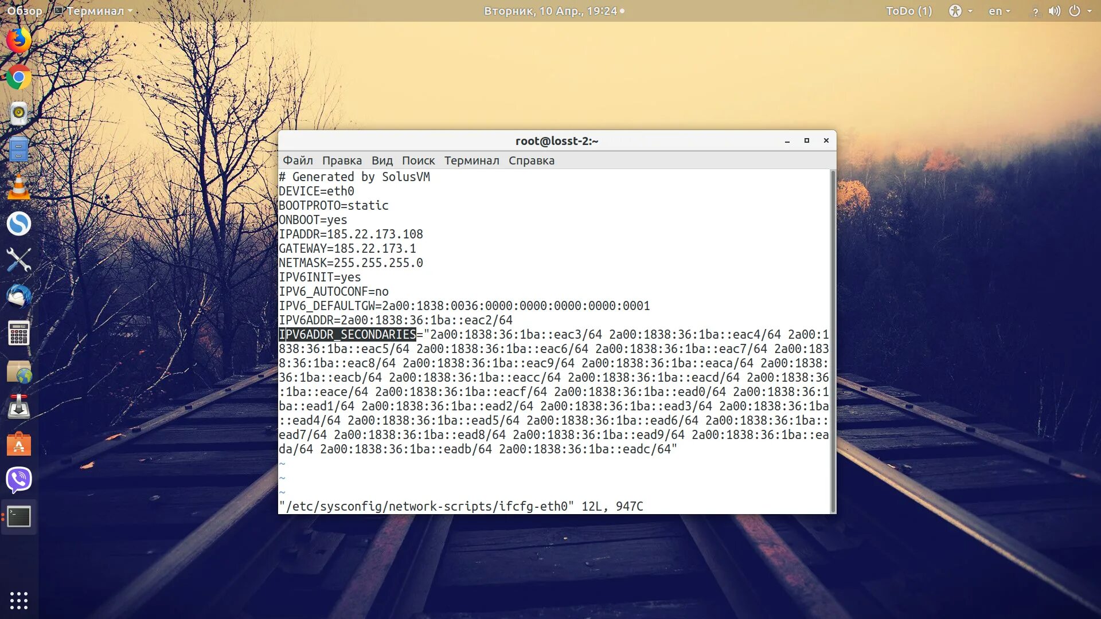Open VLC media player icon
This screenshot has width=1101, height=619.
(18, 187)
